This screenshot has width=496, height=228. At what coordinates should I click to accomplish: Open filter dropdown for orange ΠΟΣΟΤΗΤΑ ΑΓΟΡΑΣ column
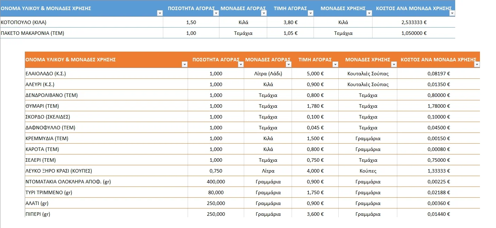241,64
